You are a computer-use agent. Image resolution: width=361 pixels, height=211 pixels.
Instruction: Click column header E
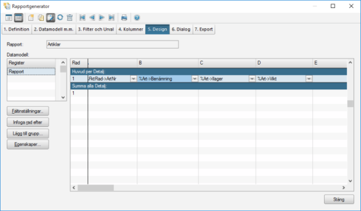[330, 63]
